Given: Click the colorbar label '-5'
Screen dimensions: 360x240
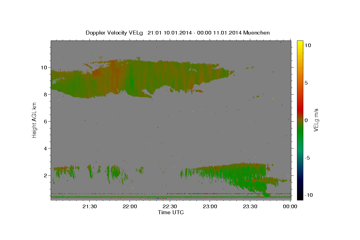Looking at the screenshot, I should 307,158.
